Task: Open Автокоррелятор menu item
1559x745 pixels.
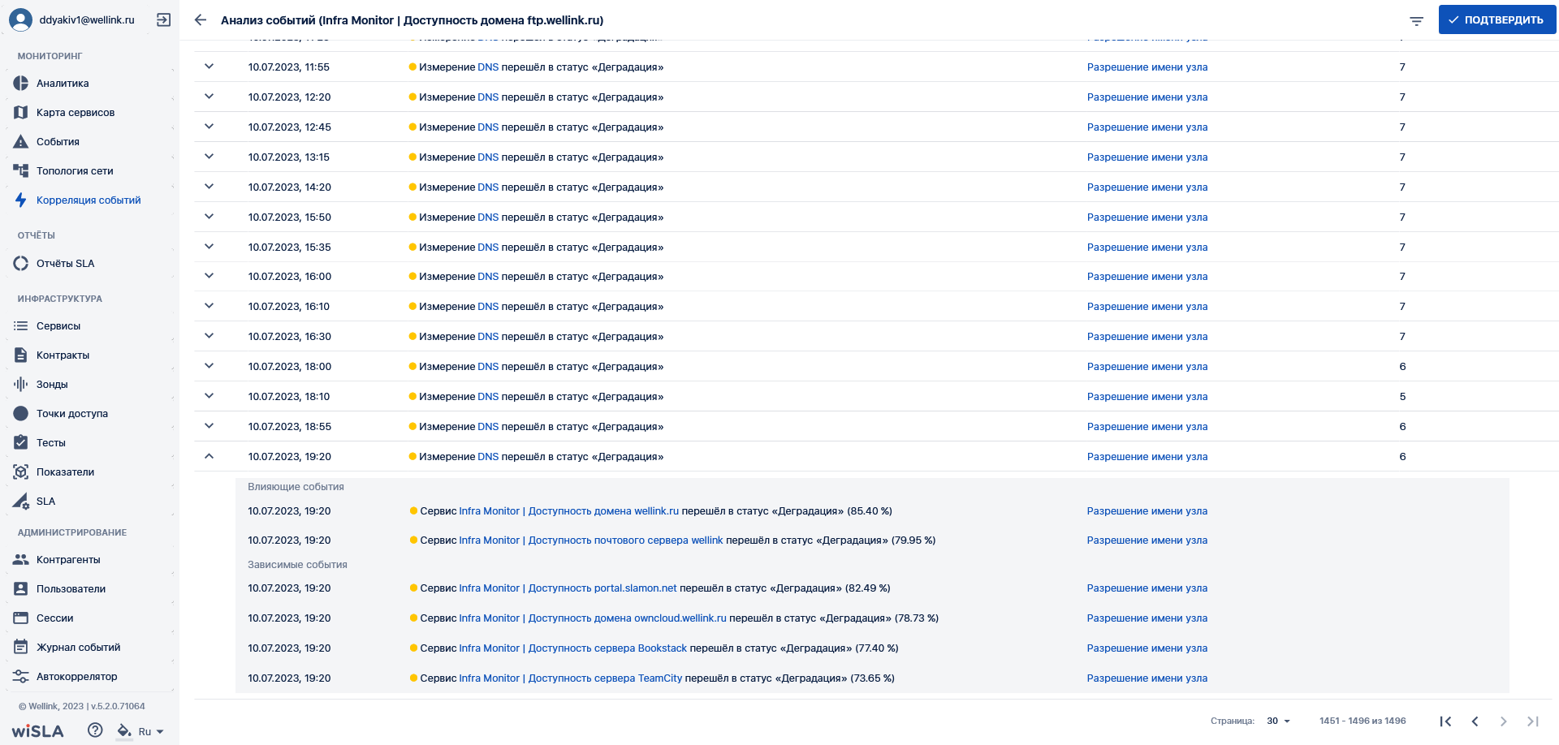Action: click(x=89, y=677)
